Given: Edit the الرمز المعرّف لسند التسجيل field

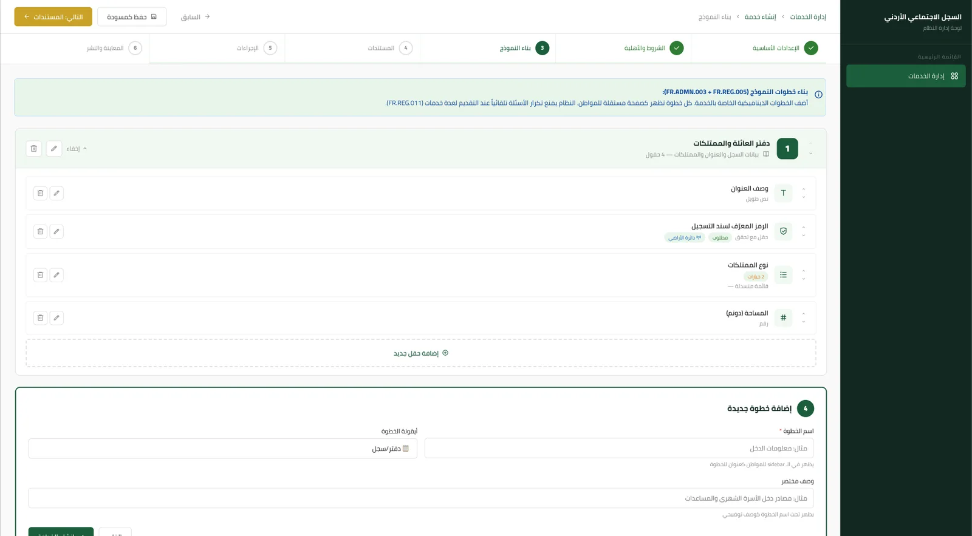Looking at the screenshot, I should point(56,231).
